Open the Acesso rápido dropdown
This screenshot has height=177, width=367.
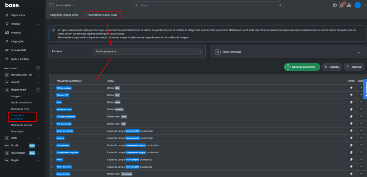[x=65, y=5]
